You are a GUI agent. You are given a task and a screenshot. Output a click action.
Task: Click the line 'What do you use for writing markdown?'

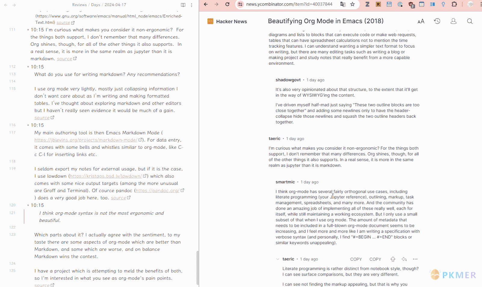107,74
